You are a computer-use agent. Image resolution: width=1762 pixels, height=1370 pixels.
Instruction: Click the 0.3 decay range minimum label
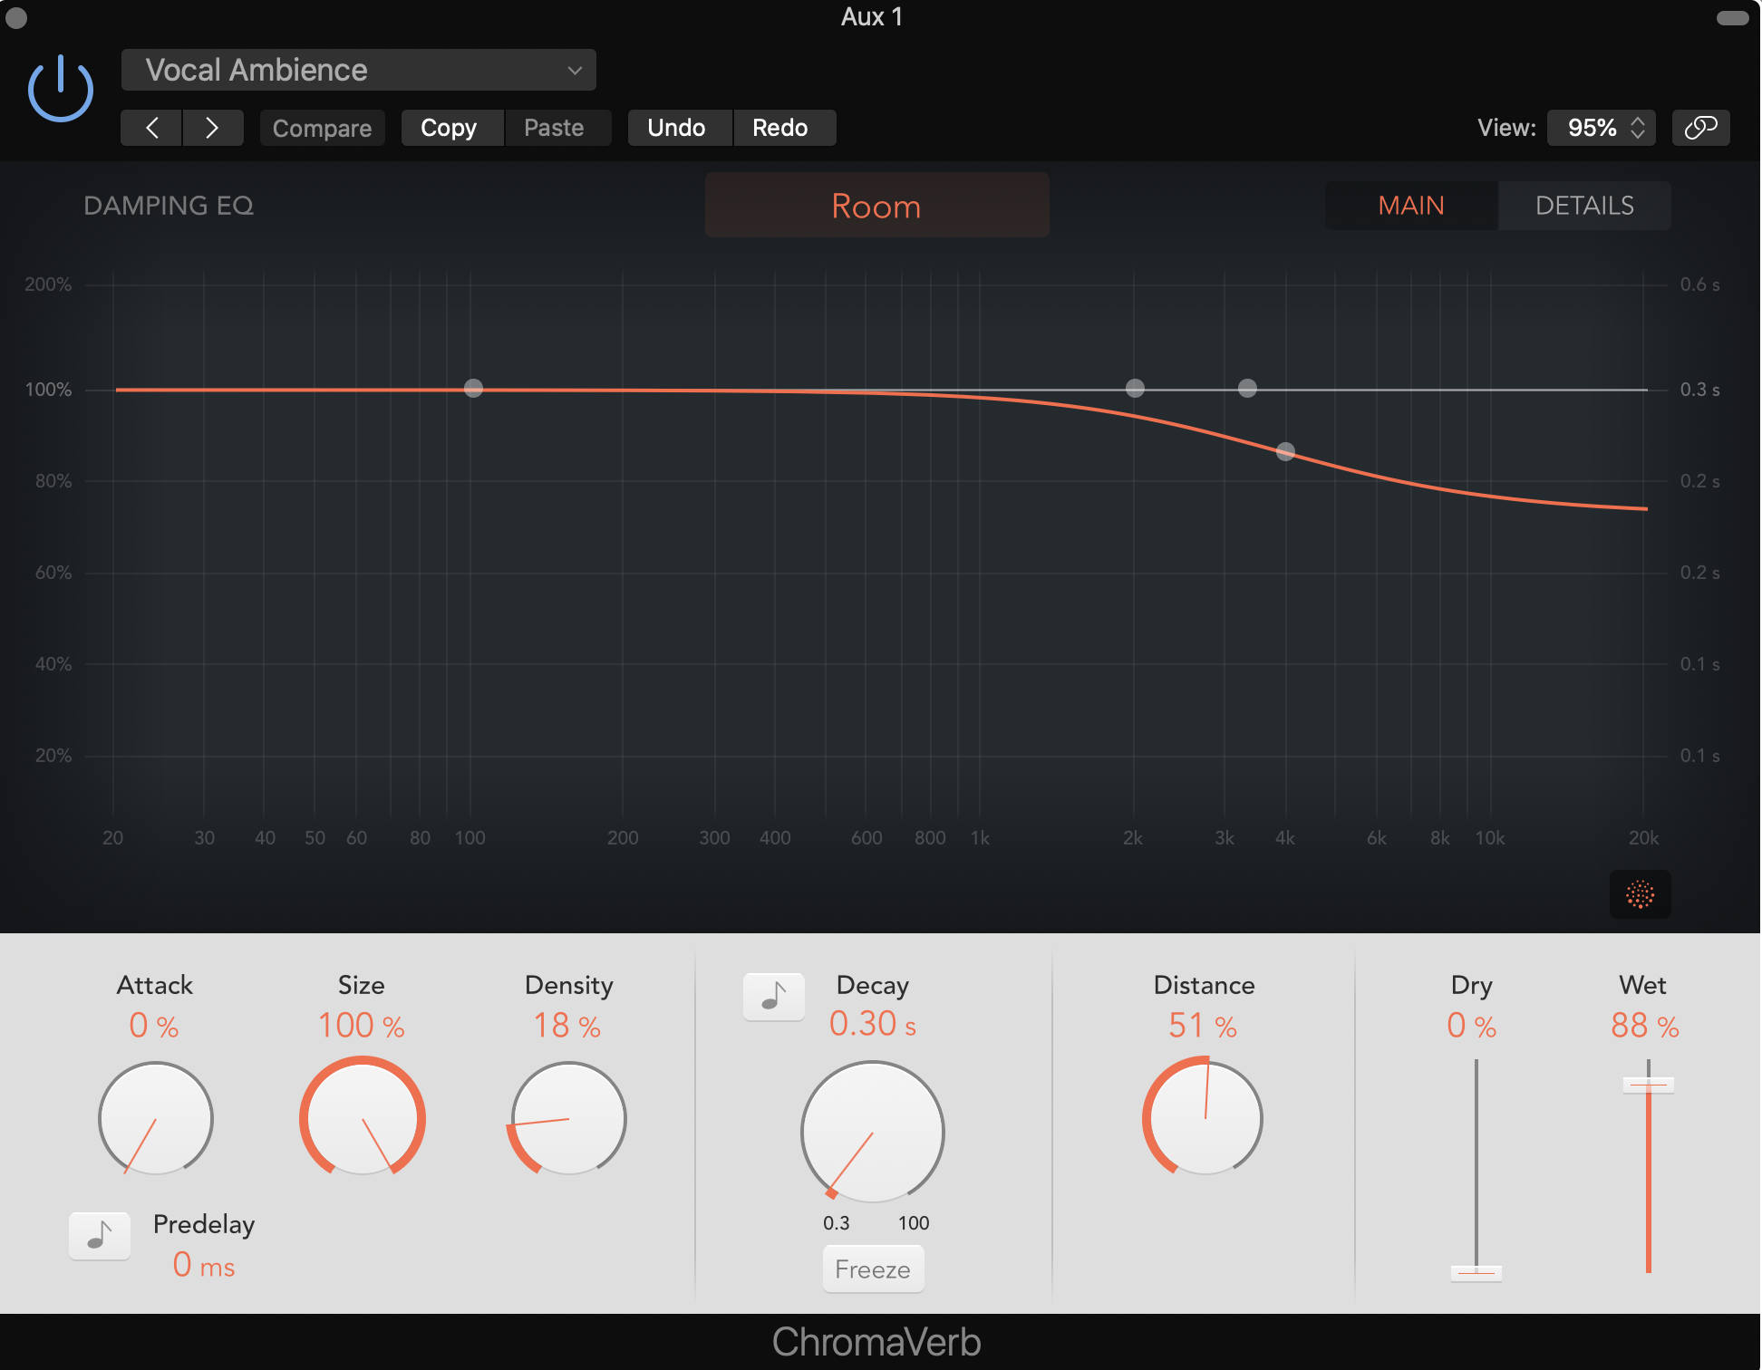[x=836, y=1223]
